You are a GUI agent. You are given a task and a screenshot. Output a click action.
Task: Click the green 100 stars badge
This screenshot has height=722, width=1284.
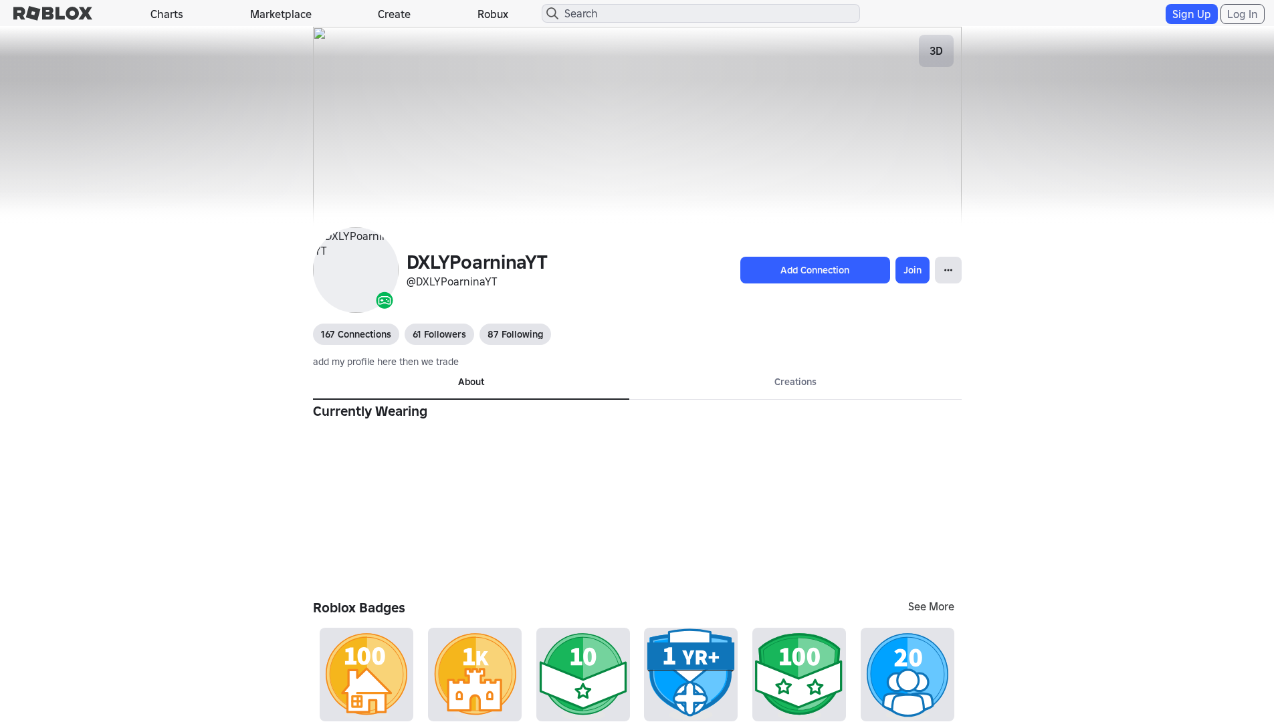(798, 674)
